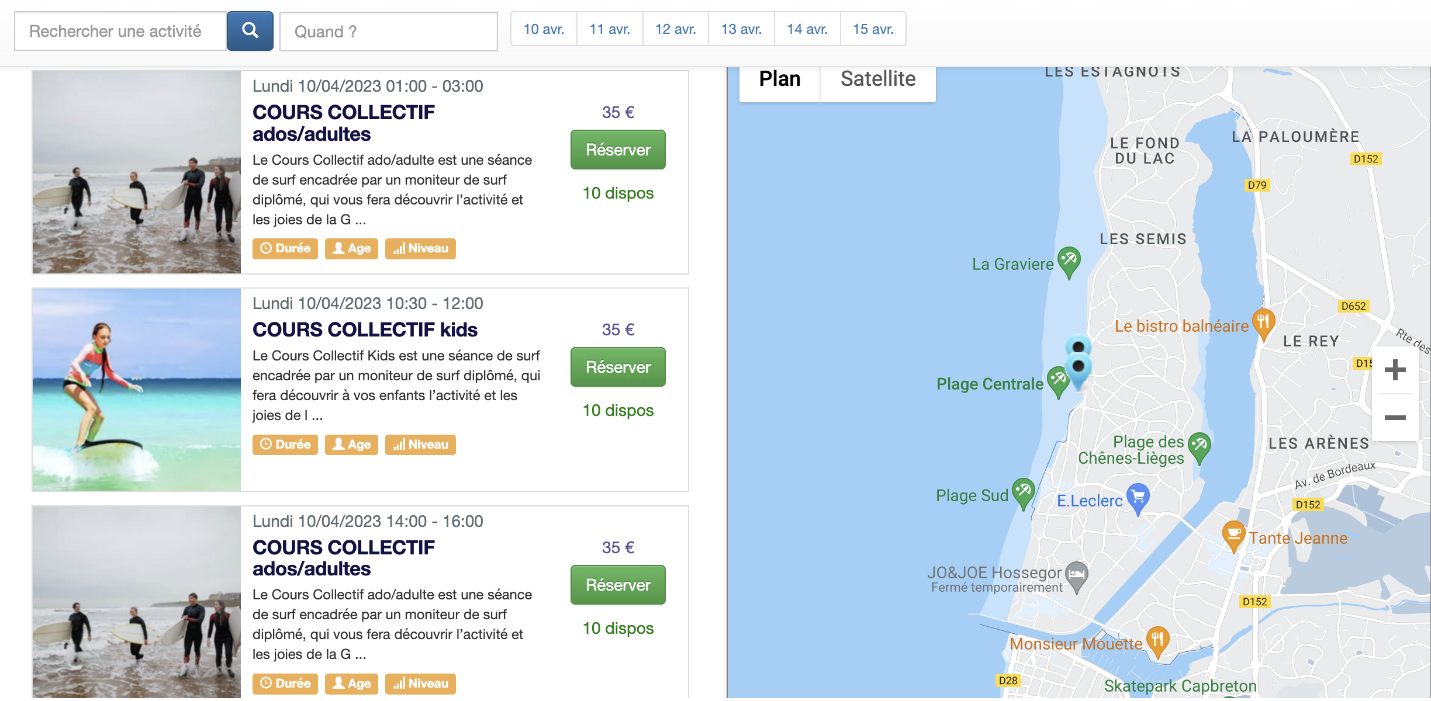Select the 15 avr. date
The image size is (1431, 701).
pyautogui.click(x=873, y=29)
